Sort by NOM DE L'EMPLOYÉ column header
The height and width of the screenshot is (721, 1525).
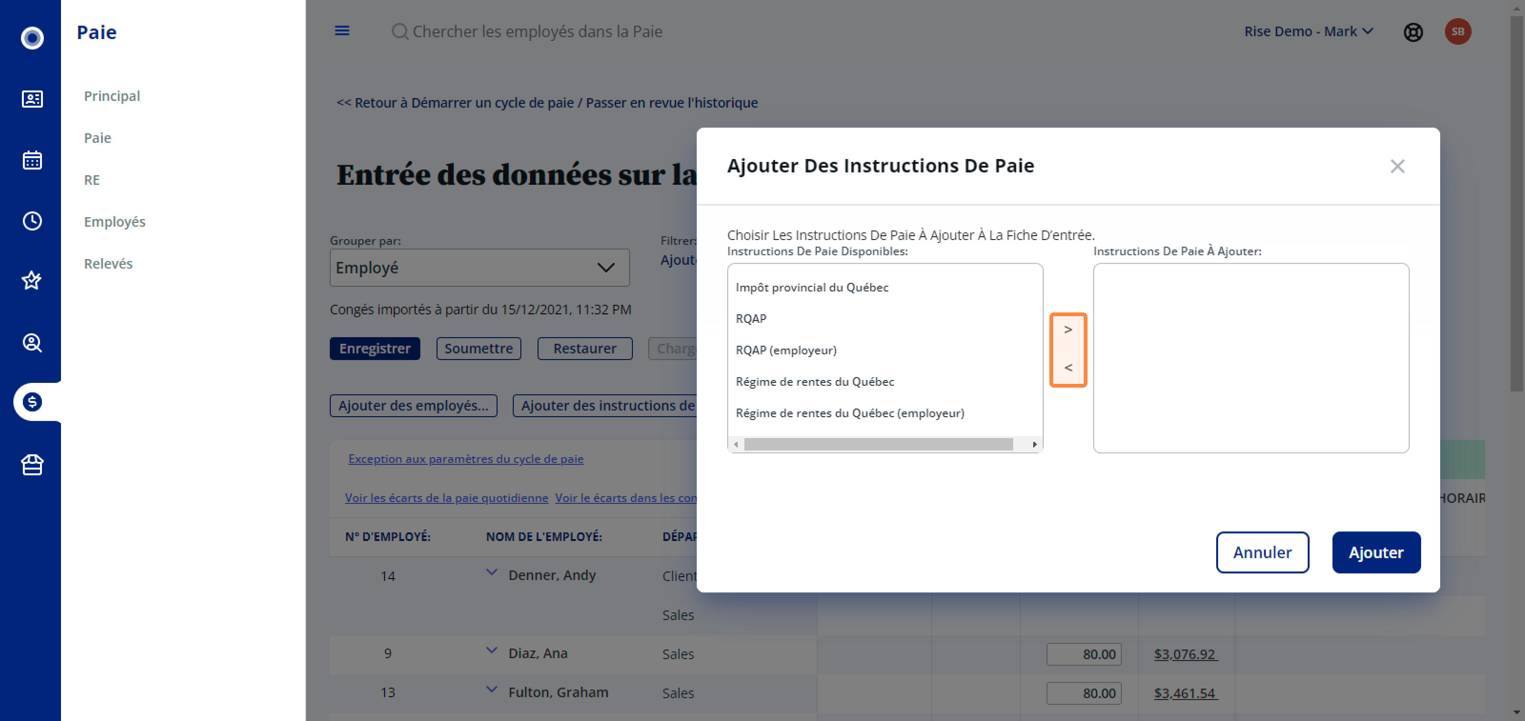pos(543,536)
